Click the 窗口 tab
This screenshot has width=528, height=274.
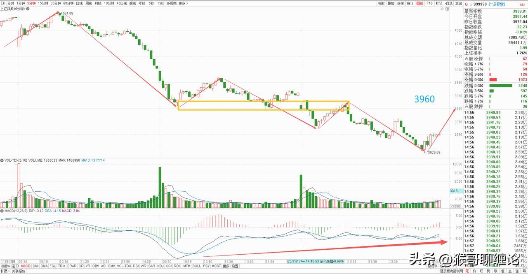(x=15, y=266)
